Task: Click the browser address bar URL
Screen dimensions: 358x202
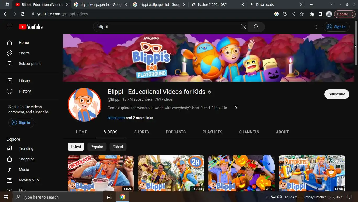Action: coord(63,14)
